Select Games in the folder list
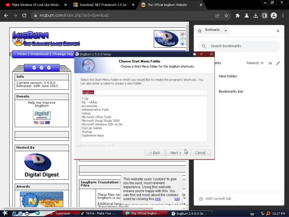This screenshot has height=217, width=289. pyautogui.click(x=86, y=114)
